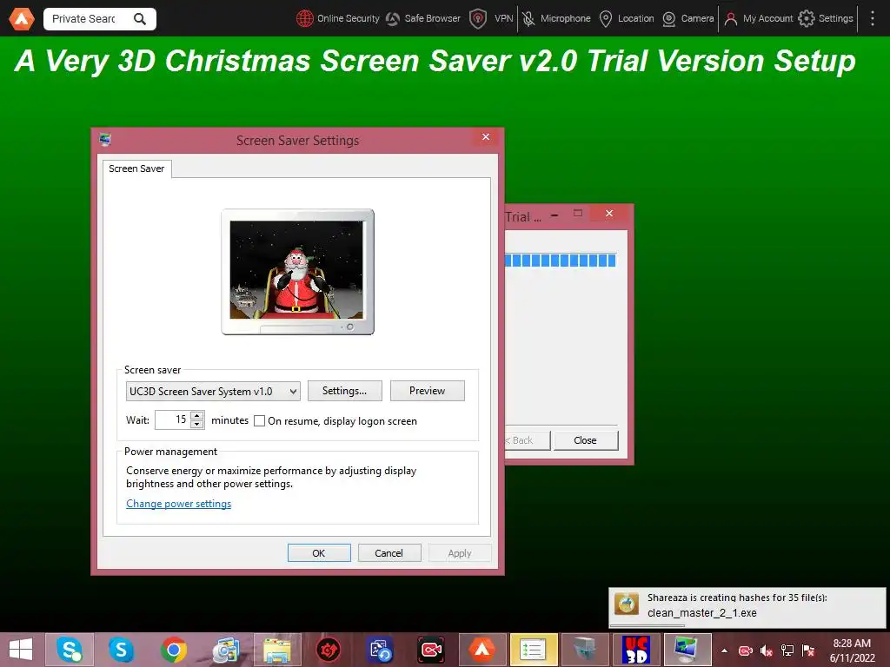Show hidden tray icons arrow

(x=724, y=650)
